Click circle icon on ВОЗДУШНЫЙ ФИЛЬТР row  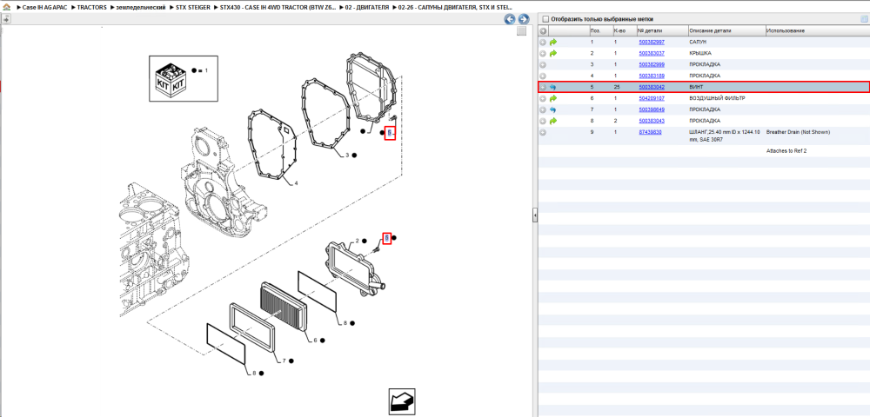click(543, 98)
